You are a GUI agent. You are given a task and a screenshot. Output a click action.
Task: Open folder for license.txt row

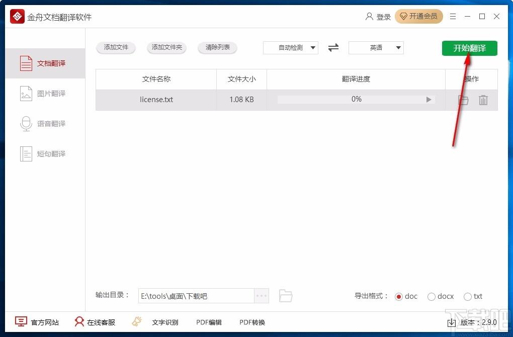tap(463, 100)
